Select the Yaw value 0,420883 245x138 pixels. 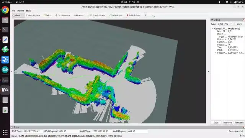click(233, 47)
